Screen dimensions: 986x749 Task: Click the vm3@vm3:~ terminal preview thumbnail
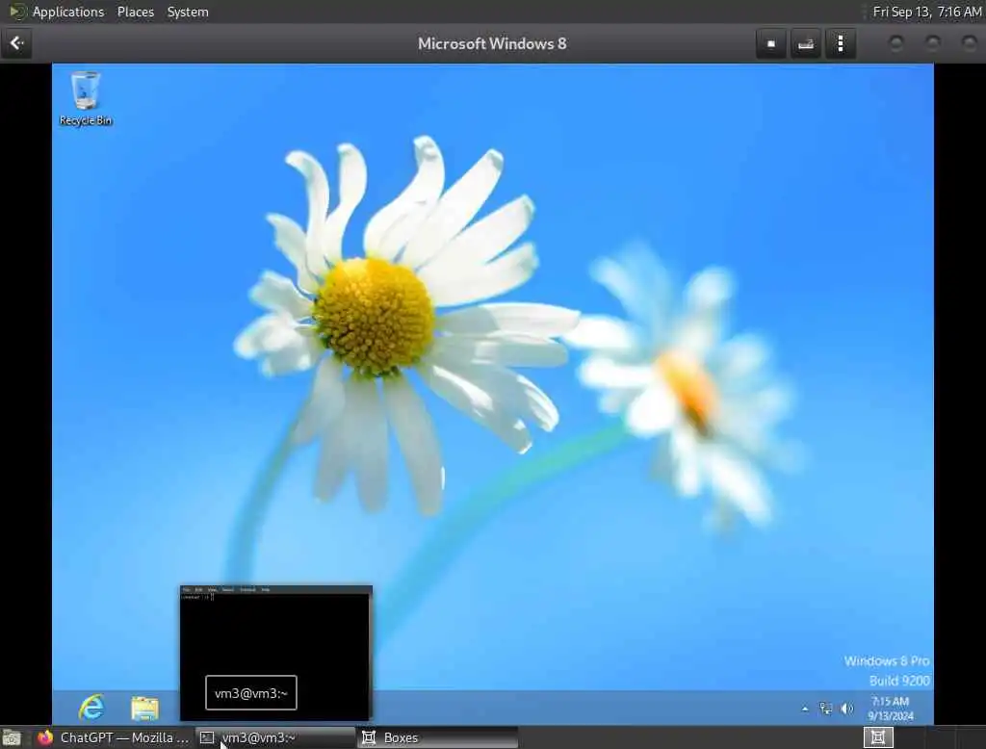pos(276,653)
